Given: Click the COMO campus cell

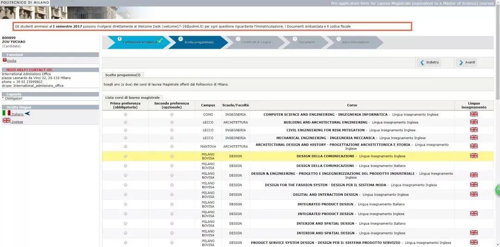Looking at the screenshot, I should point(208,114).
